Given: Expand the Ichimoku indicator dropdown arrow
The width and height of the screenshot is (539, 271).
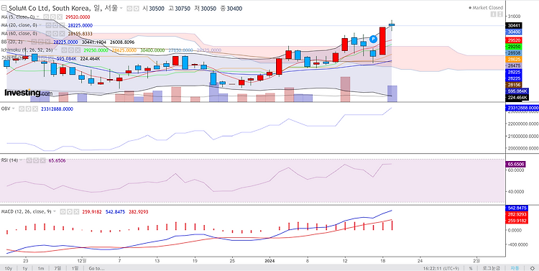Looking at the screenshot, I should coord(56,50).
